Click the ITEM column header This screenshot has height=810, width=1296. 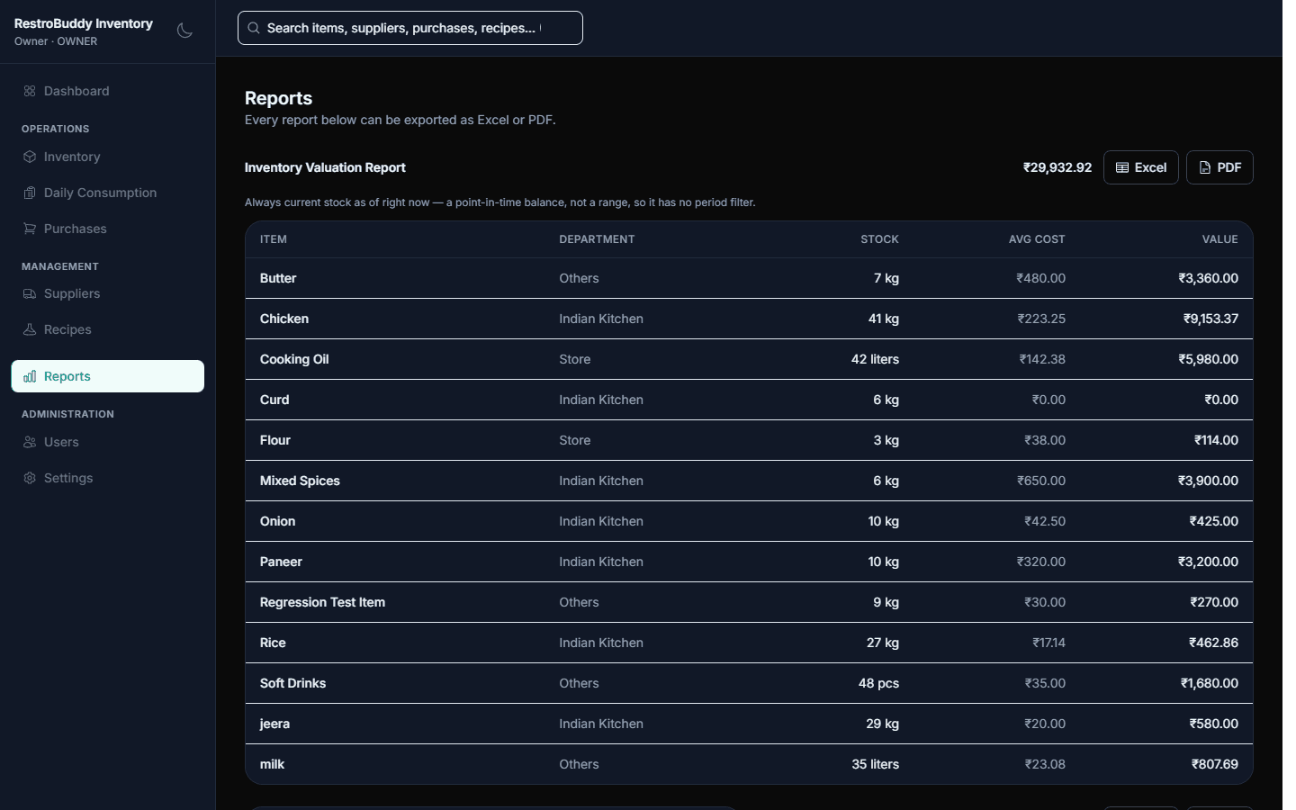click(274, 239)
